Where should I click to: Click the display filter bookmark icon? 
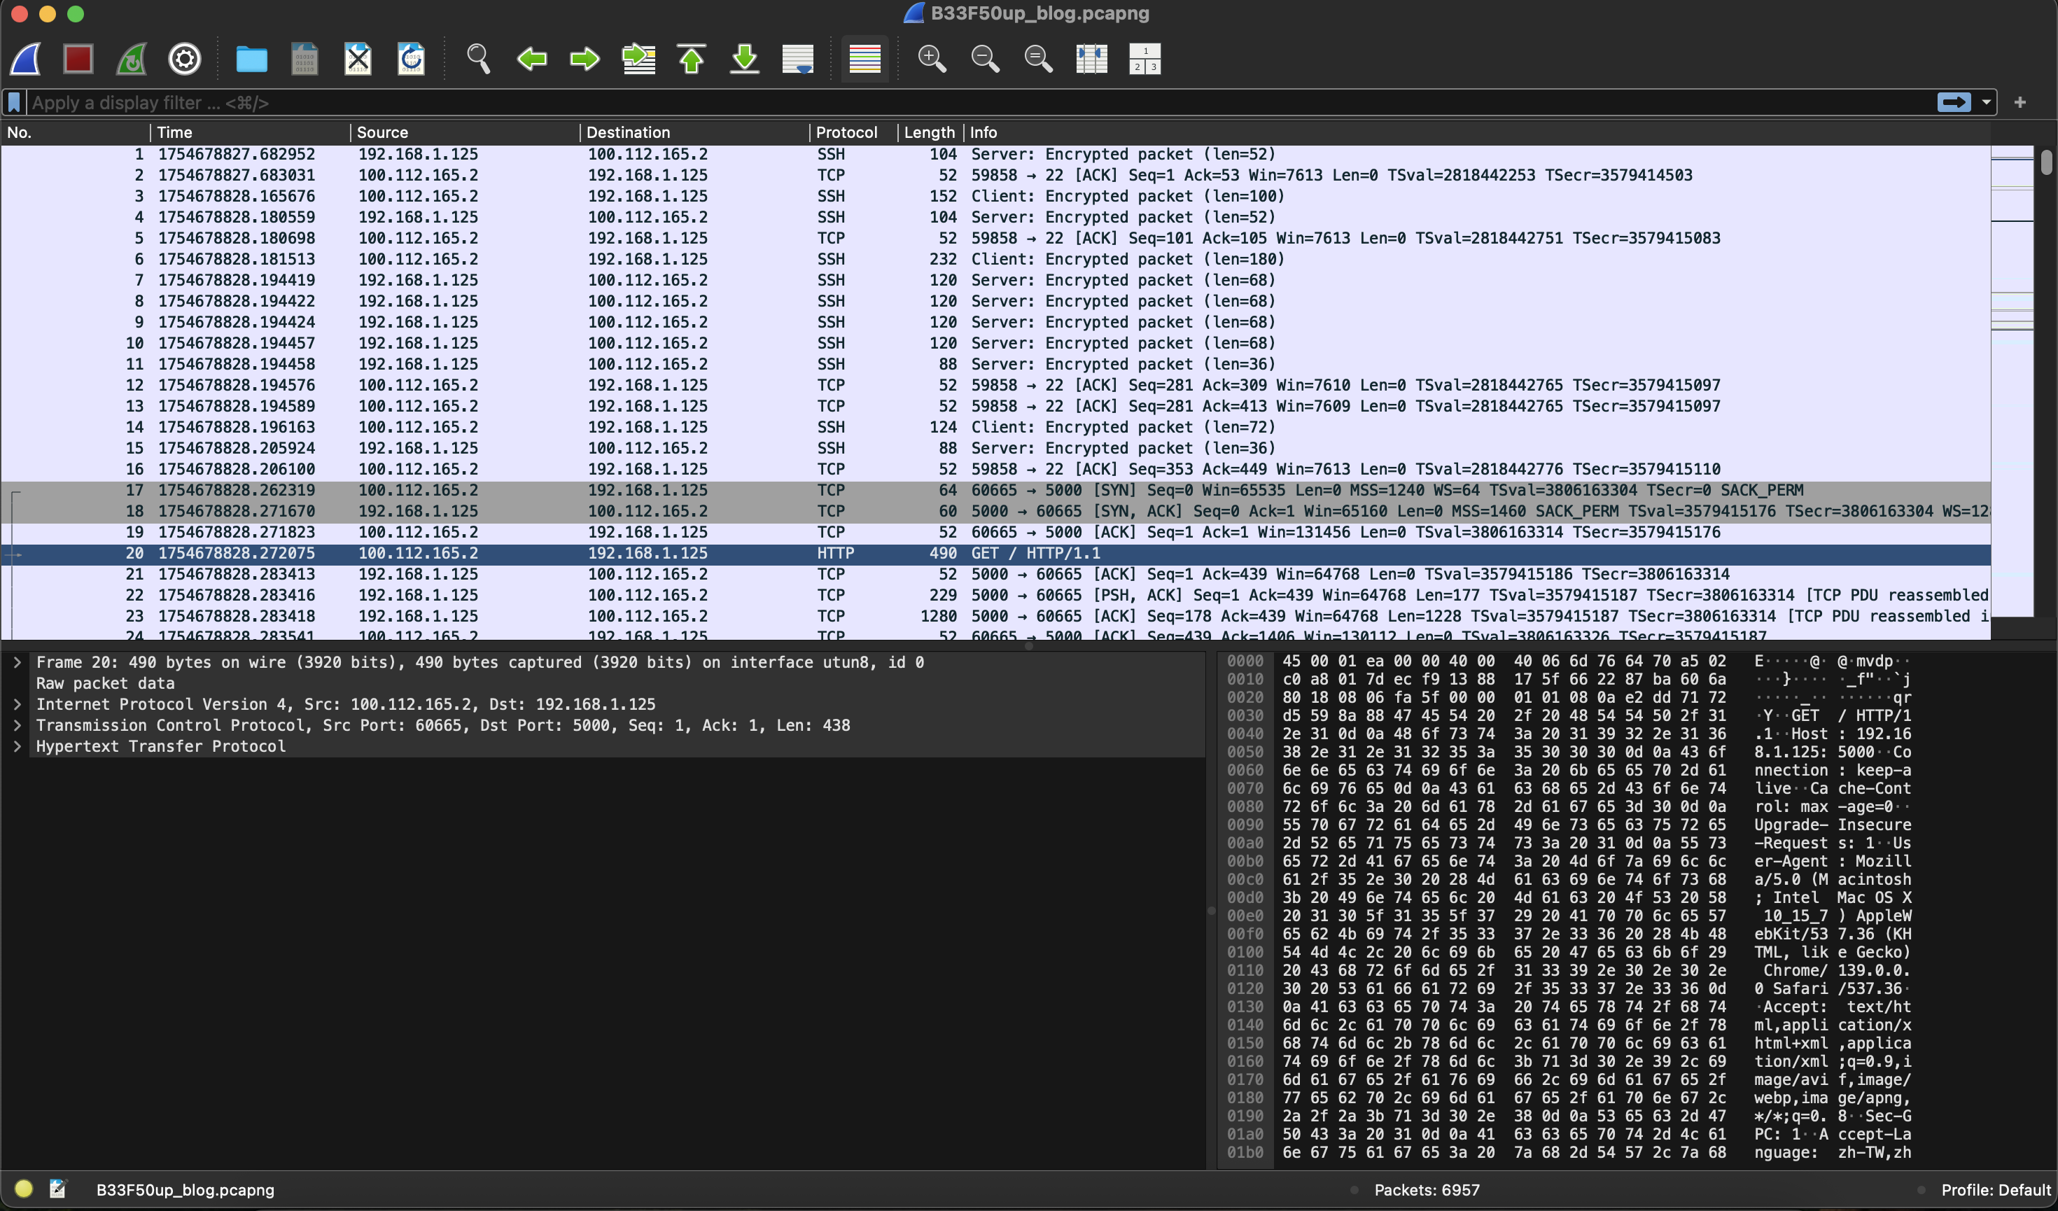point(14,103)
